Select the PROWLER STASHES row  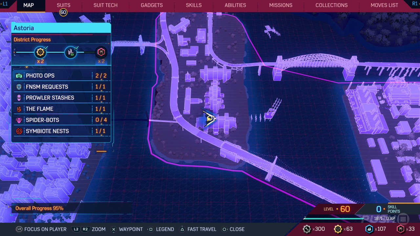tap(61, 98)
